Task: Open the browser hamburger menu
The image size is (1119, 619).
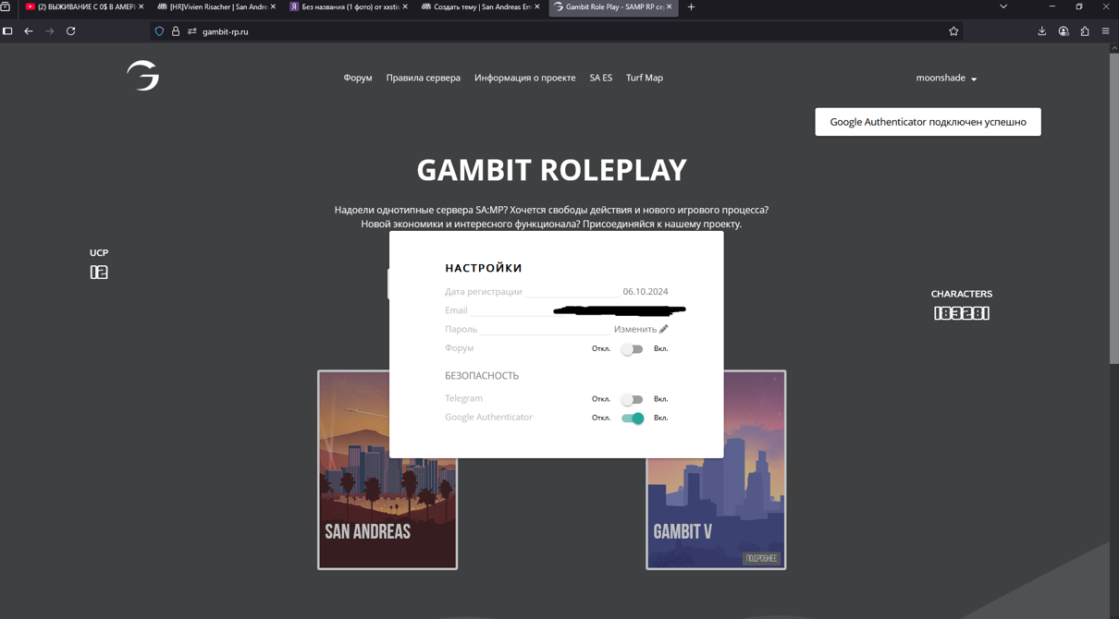Action: click(x=1106, y=31)
